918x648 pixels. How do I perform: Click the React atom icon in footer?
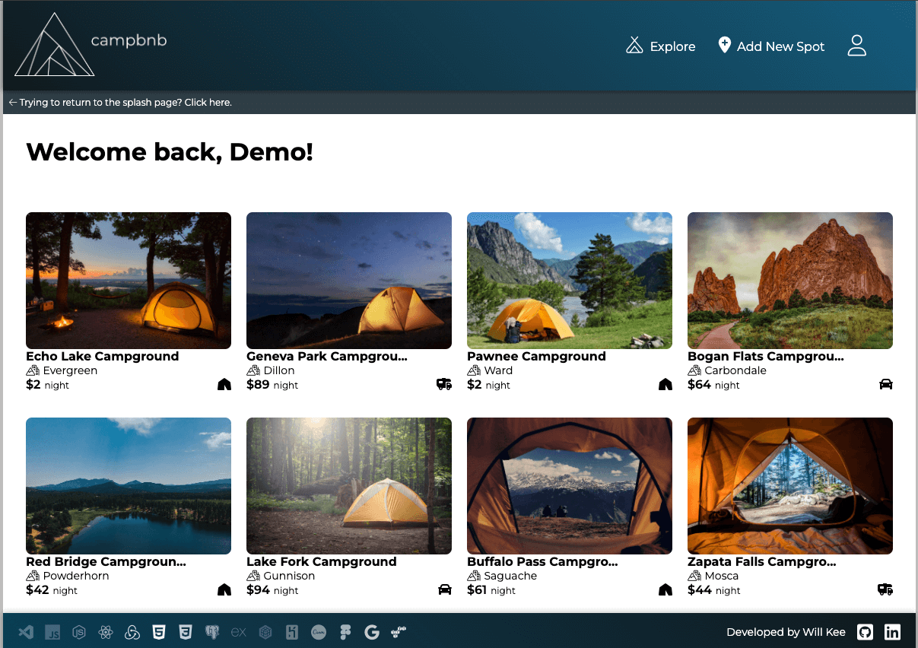coord(106,632)
